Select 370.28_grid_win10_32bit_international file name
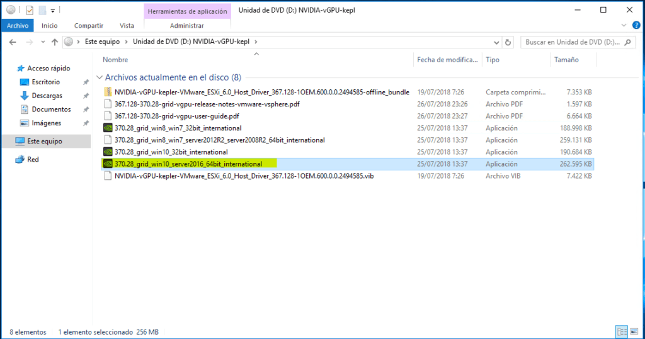 [x=171, y=152]
